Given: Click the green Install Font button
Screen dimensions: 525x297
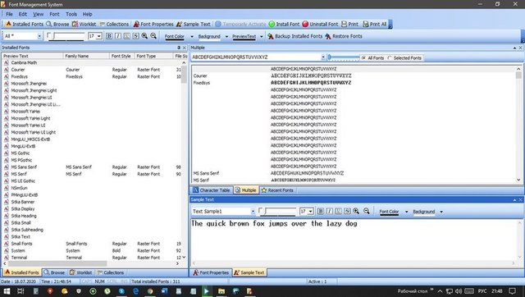Looking at the screenshot, I should point(284,24).
